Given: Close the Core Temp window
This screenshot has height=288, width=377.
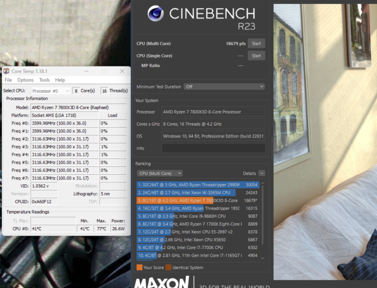Looking at the screenshot, I should pyautogui.click(x=122, y=71).
